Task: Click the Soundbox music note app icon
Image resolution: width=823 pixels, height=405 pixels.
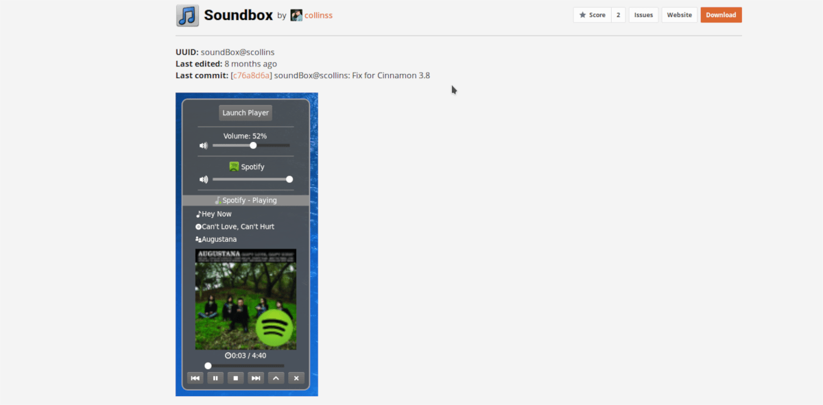Action: point(187,15)
